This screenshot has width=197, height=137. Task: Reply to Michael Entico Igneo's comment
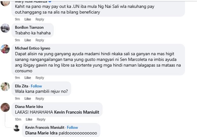[x=40, y=78]
